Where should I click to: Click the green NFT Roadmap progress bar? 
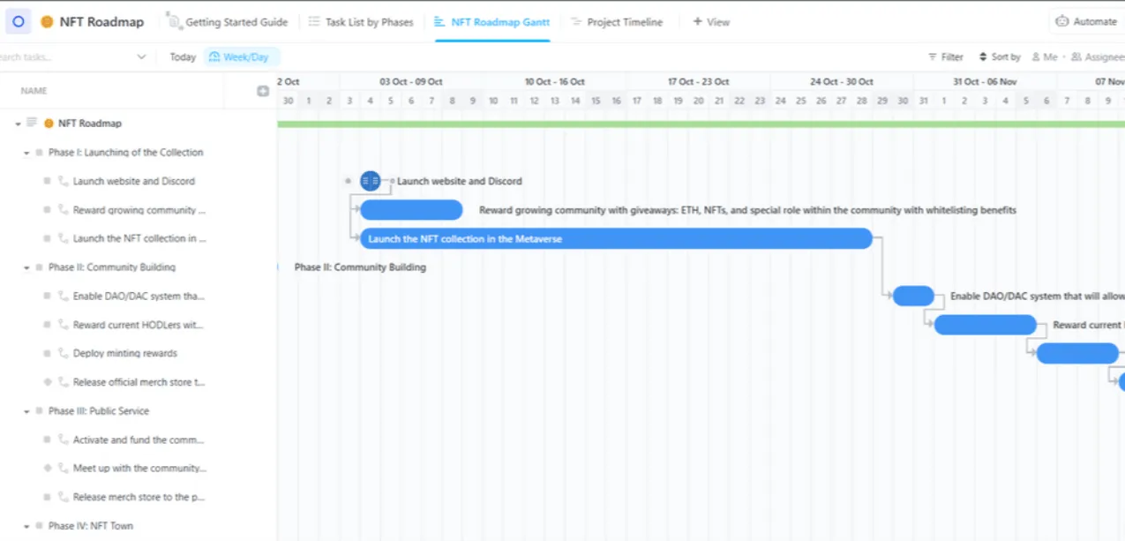701,124
